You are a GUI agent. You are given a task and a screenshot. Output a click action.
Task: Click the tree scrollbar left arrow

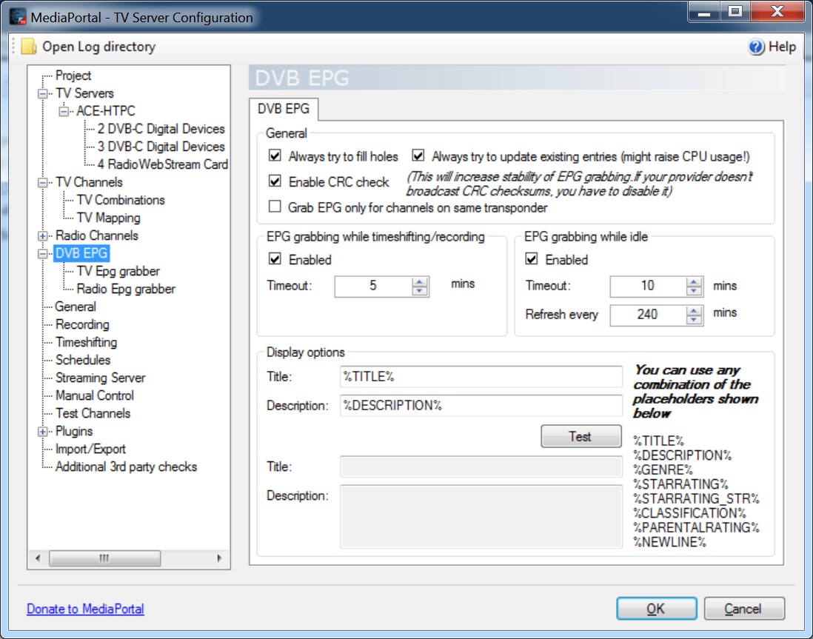37,558
